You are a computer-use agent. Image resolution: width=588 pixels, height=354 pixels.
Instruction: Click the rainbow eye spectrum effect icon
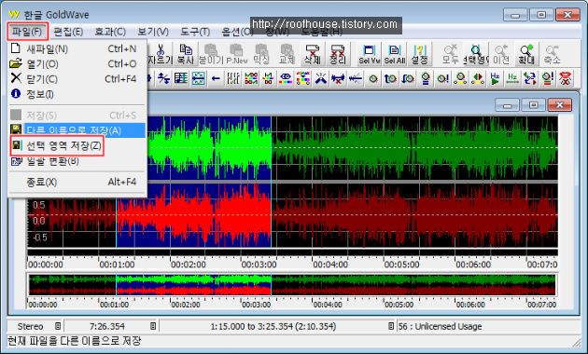click(286, 78)
